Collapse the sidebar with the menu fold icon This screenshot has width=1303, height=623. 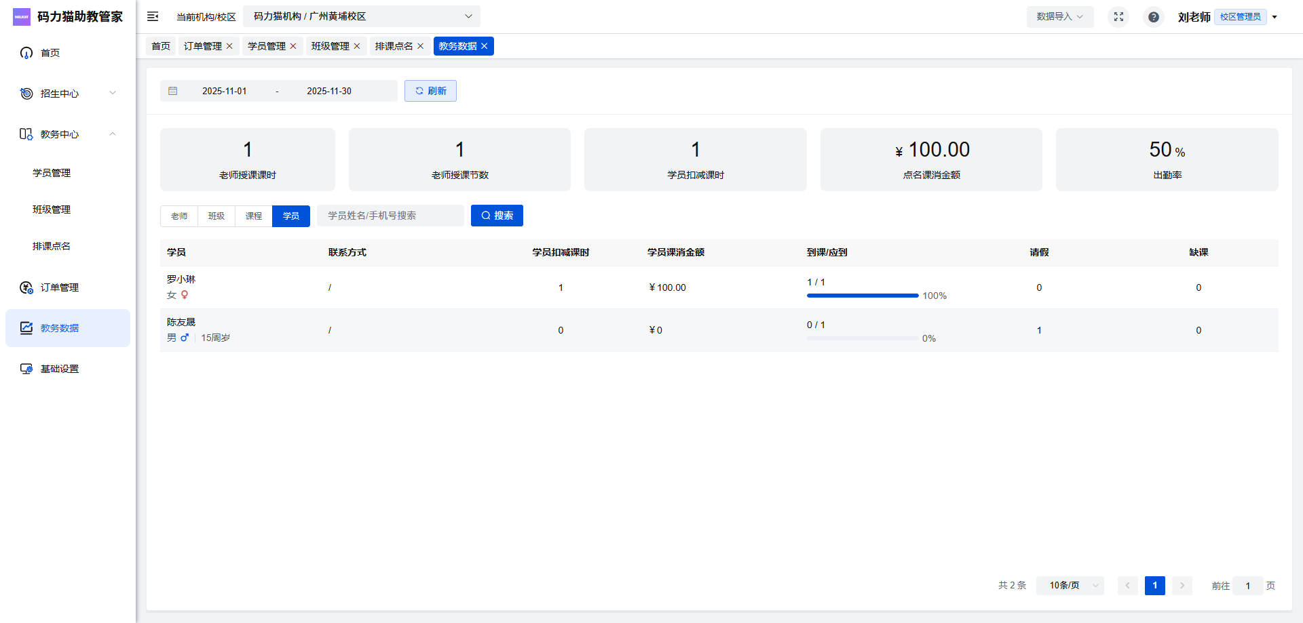pyautogui.click(x=153, y=16)
